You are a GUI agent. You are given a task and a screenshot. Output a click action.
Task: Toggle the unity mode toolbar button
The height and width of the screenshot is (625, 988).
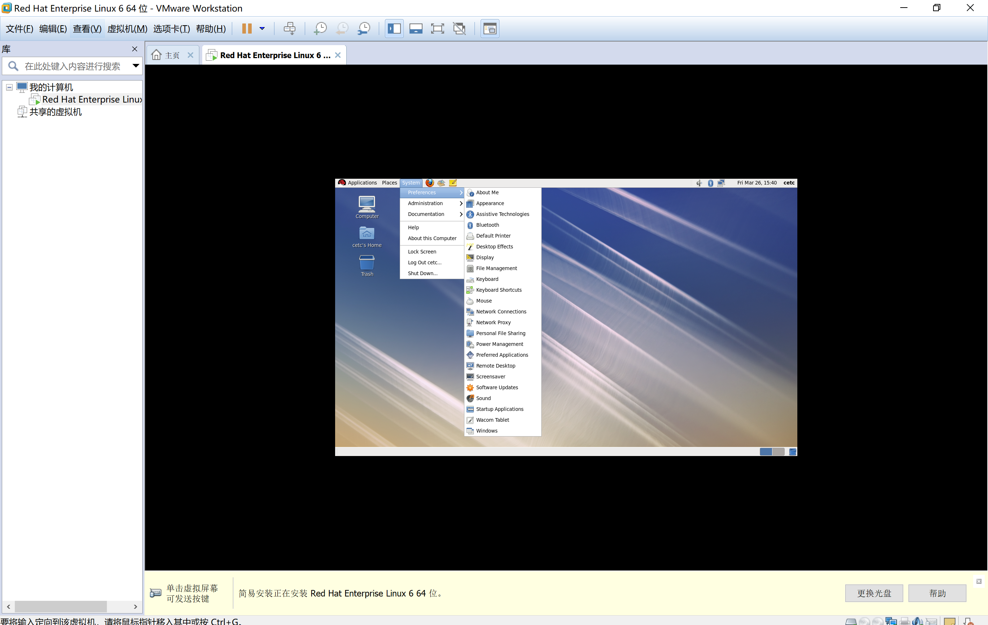459,28
